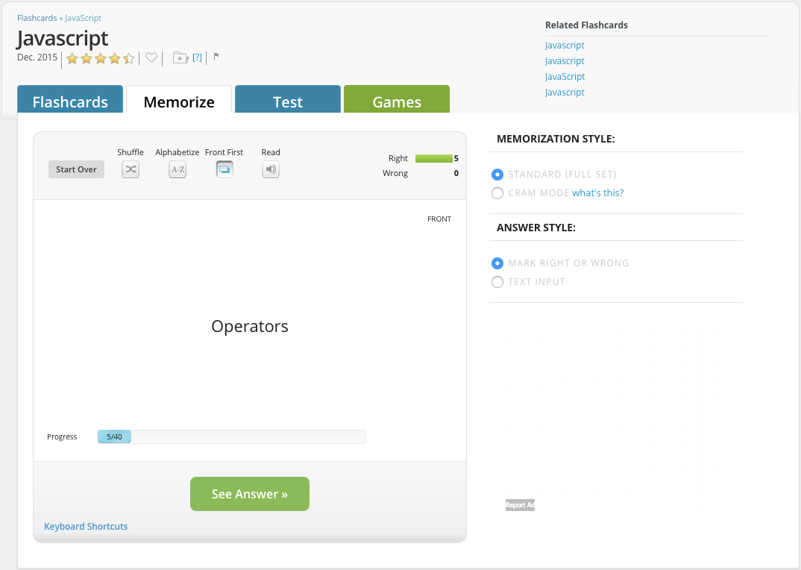The image size is (801, 570).
Task: Switch to the Flashcards tab
Action: point(70,99)
